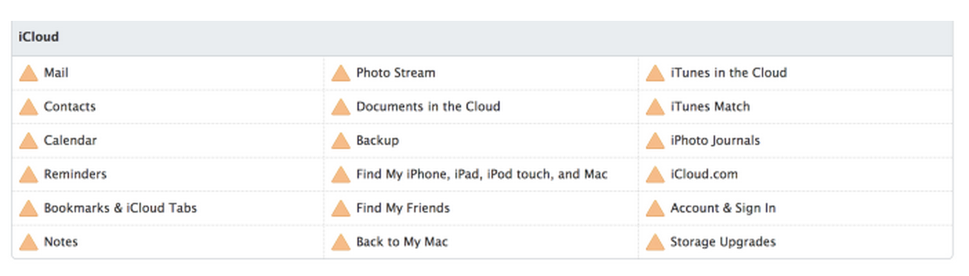Open Bookmarks & iCloud Tabs status
Screen dimensions: 969x276
pyautogui.click(x=120, y=208)
